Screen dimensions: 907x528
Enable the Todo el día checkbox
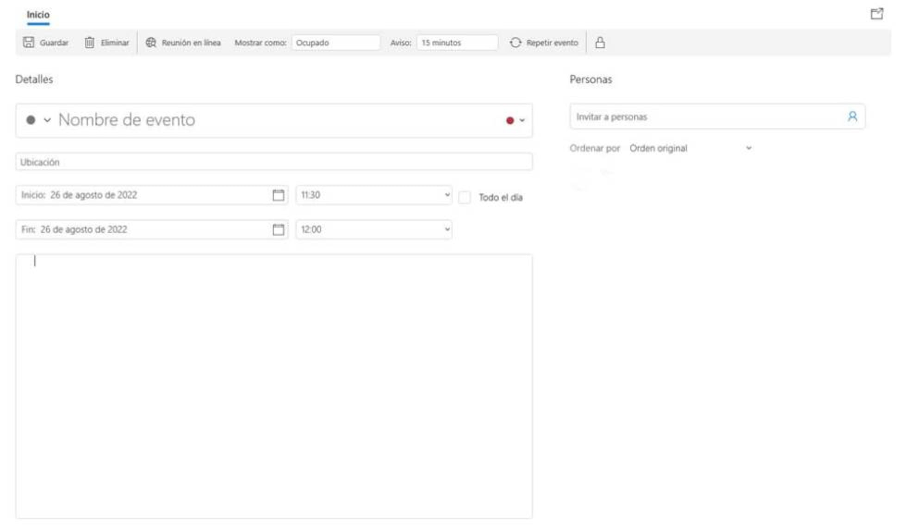pyautogui.click(x=465, y=197)
